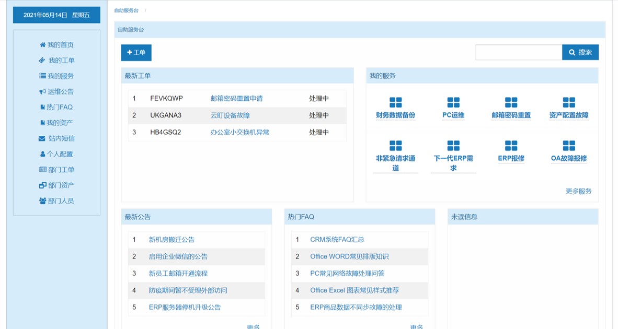Open the 邮箱密码重置申请 ticket link

tap(236, 99)
